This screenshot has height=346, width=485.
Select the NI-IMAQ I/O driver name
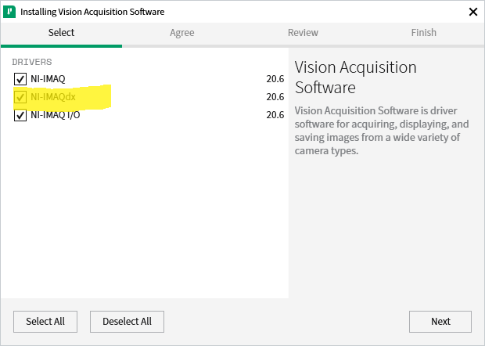point(55,115)
